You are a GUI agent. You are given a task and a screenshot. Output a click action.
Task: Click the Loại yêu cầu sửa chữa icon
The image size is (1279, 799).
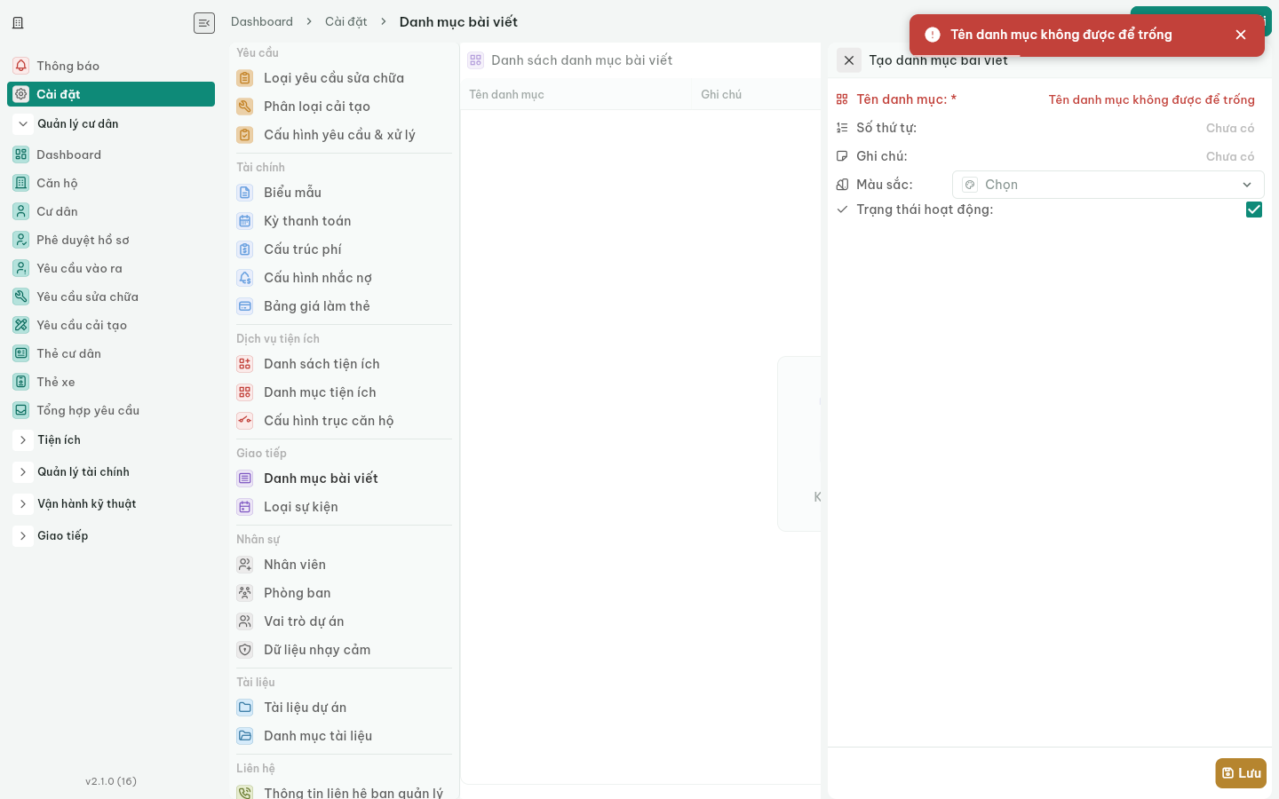(245, 78)
